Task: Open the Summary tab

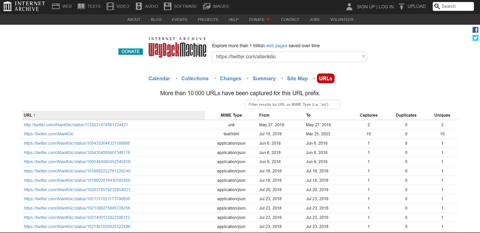Action: 264,79
